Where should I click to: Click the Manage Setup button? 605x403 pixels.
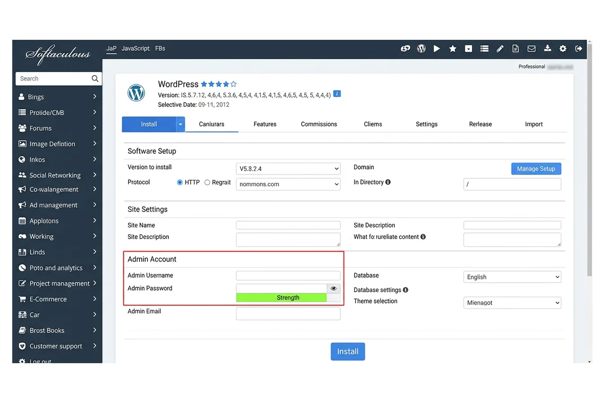pyautogui.click(x=536, y=169)
